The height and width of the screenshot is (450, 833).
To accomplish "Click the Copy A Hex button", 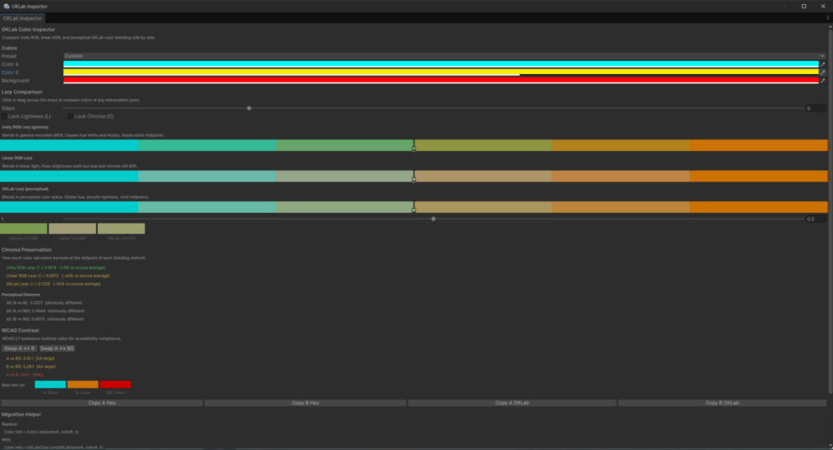I will tap(102, 403).
